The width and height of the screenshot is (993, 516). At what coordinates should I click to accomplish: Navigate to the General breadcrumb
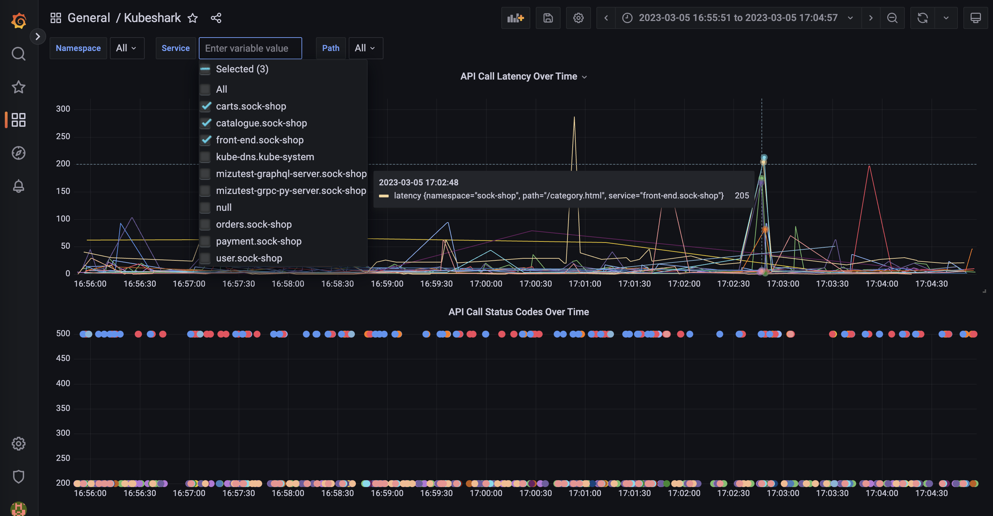[x=88, y=18]
